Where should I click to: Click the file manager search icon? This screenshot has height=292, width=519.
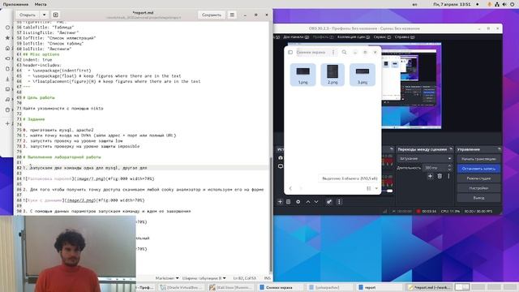pos(344,52)
